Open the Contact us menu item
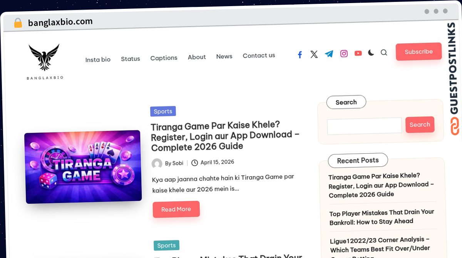The height and width of the screenshot is (258, 462). [259, 55]
